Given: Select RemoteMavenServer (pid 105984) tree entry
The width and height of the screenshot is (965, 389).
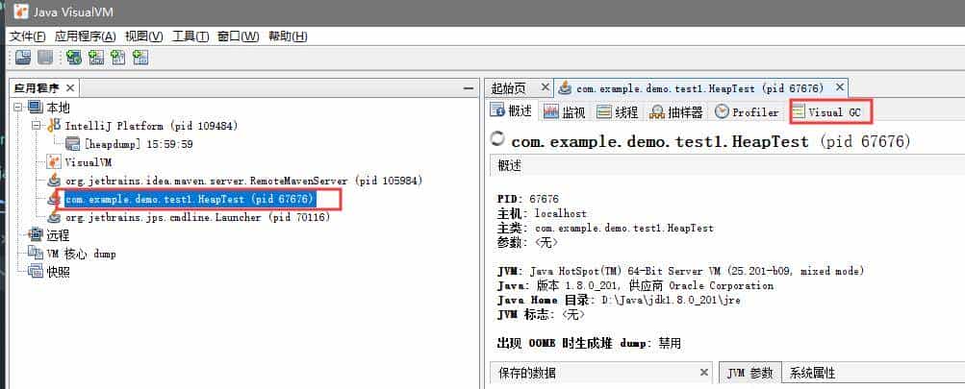Looking at the screenshot, I should [243, 181].
